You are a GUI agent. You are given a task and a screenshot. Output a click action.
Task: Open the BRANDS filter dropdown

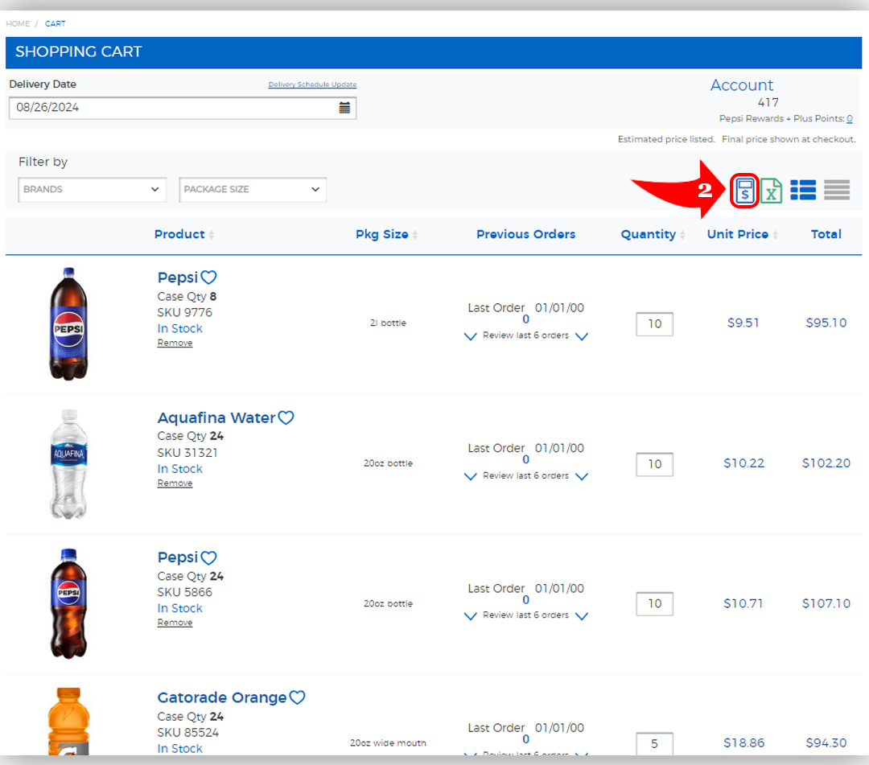92,190
